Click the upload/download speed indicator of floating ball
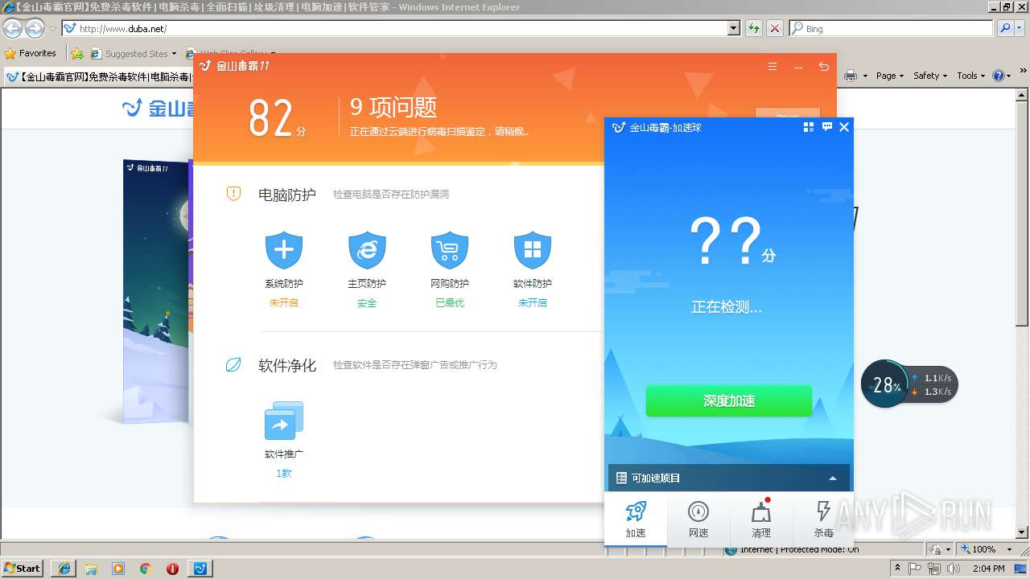Viewport: 1030px width, 579px height. (x=933, y=384)
